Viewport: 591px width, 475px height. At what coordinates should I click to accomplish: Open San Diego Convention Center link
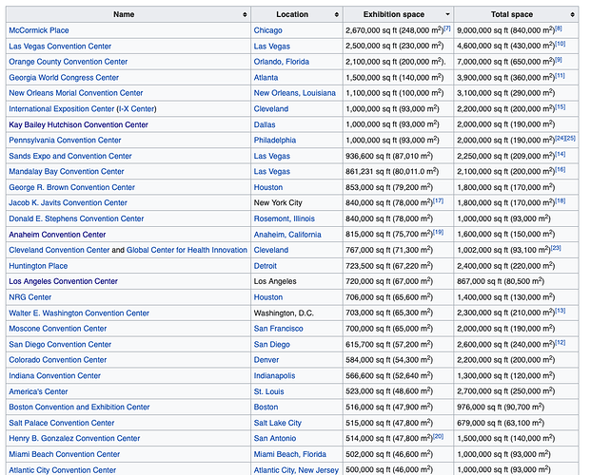60,345
